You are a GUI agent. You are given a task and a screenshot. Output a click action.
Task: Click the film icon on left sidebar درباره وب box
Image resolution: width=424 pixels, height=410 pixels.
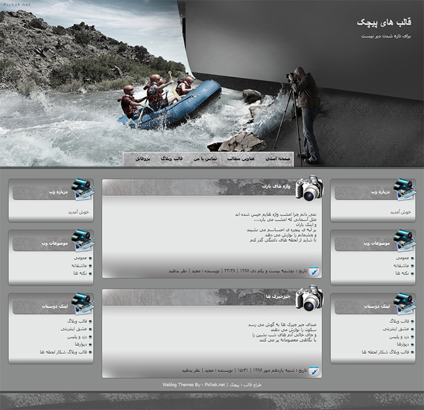click(82, 189)
